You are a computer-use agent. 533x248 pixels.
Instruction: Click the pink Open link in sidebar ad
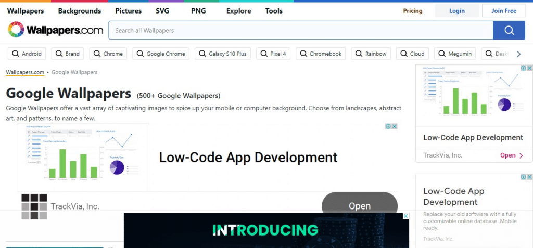(x=512, y=155)
